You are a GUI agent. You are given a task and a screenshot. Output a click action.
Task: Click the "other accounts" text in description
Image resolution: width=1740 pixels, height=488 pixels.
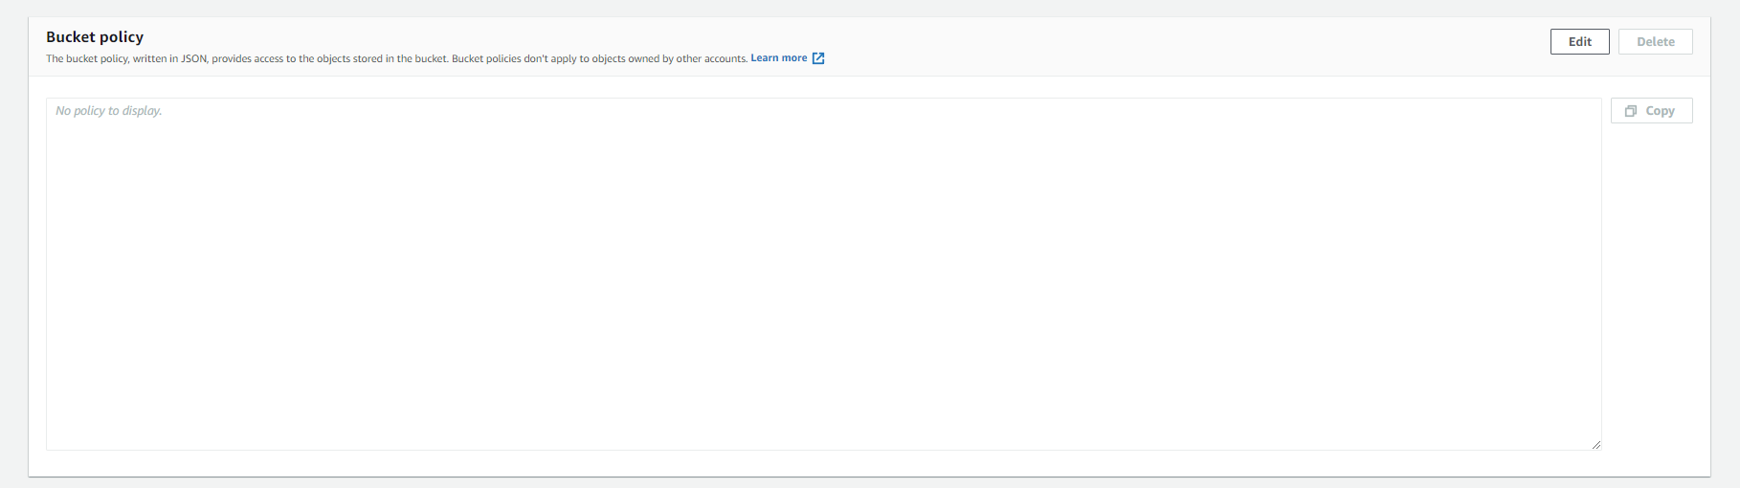tap(711, 58)
